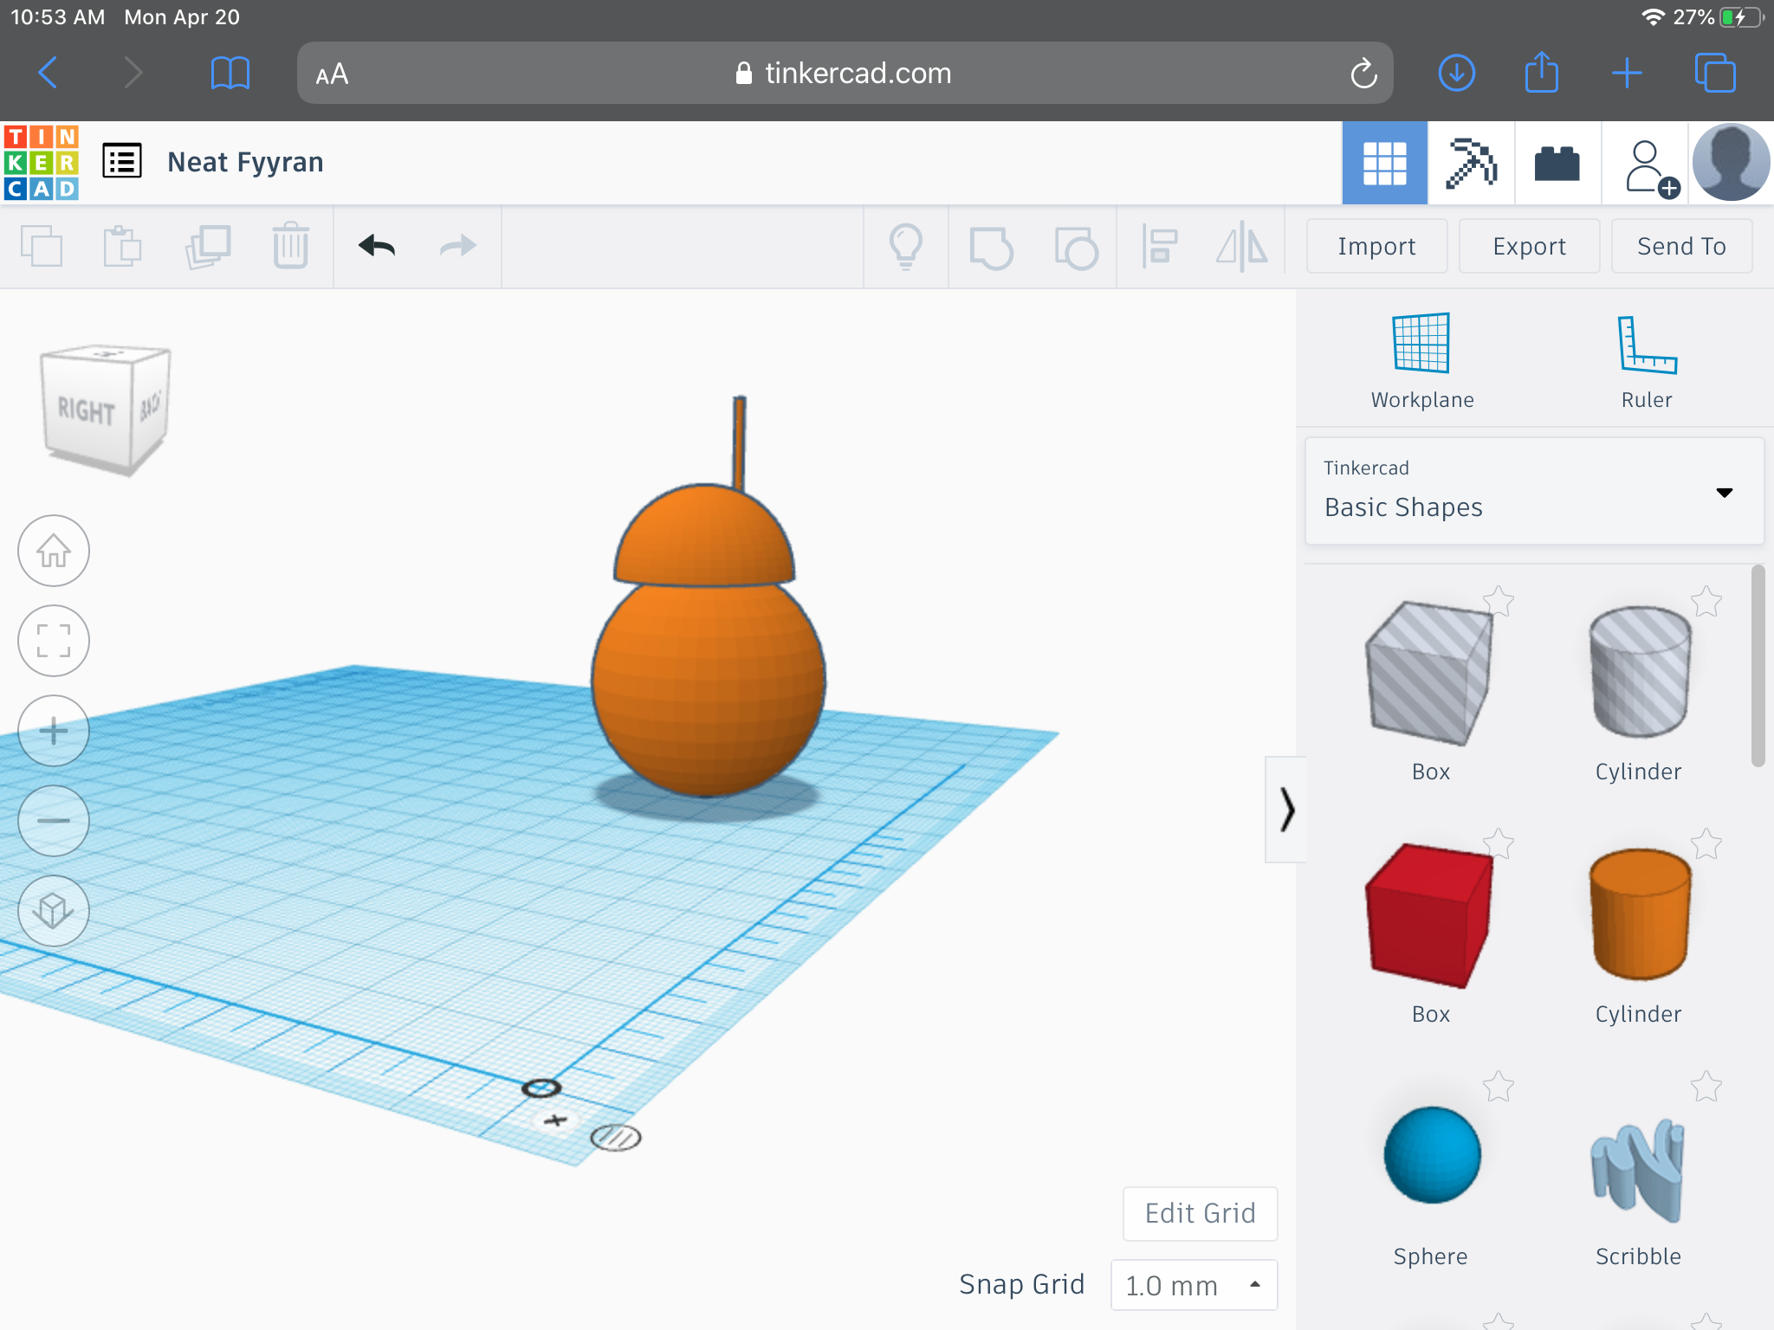Open the Snap Grid 1.0 mm dropdown
The image size is (1774, 1330).
(1194, 1285)
